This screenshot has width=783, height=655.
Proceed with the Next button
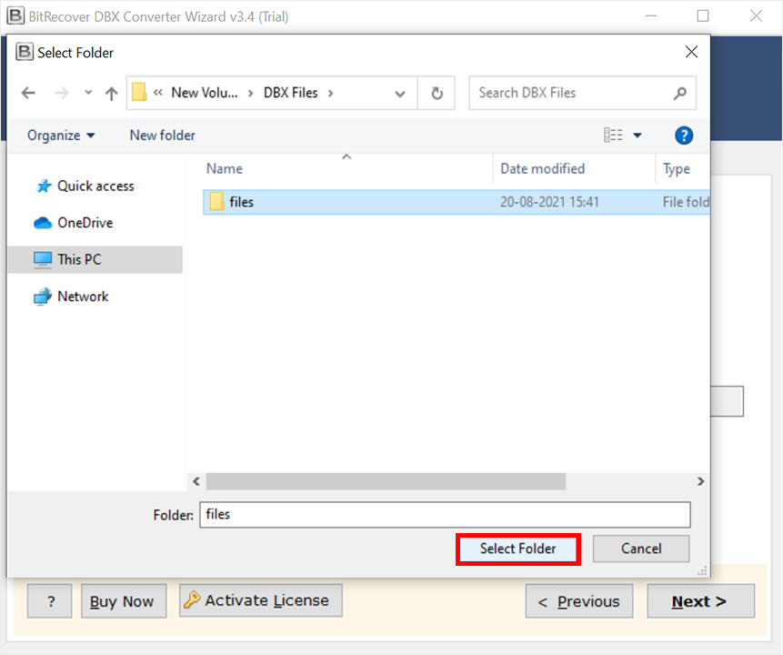click(700, 601)
